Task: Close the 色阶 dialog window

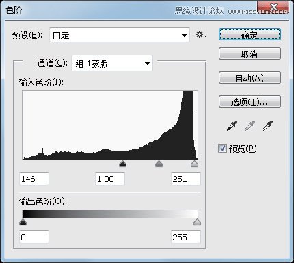Action: point(273,7)
